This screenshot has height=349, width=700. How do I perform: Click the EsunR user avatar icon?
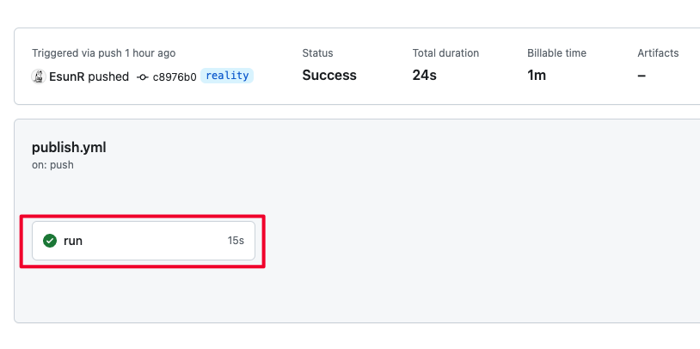click(x=39, y=77)
